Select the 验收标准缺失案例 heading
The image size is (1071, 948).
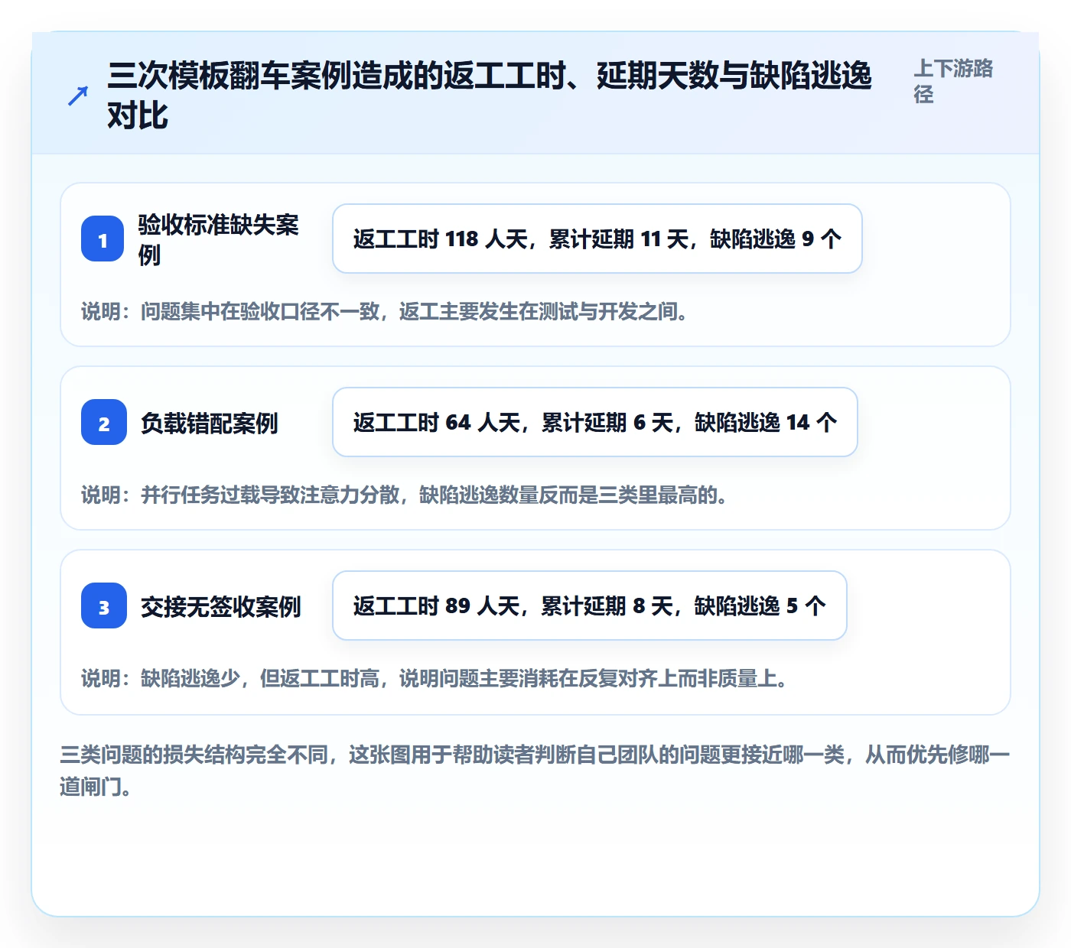click(218, 239)
